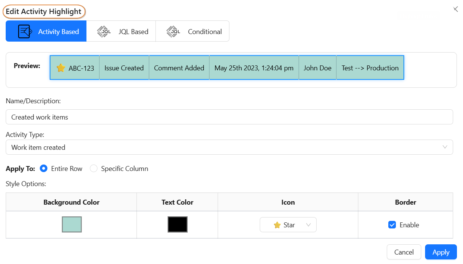Select the Entire Row radio button
This screenshot has height=264, width=463.
[x=44, y=169]
